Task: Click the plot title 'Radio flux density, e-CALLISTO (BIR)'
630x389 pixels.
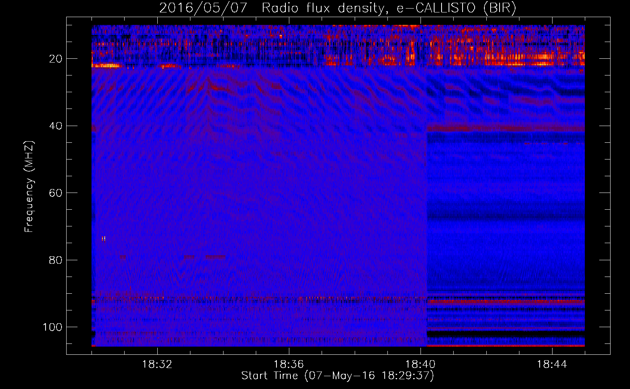Action: tap(389, 8)
